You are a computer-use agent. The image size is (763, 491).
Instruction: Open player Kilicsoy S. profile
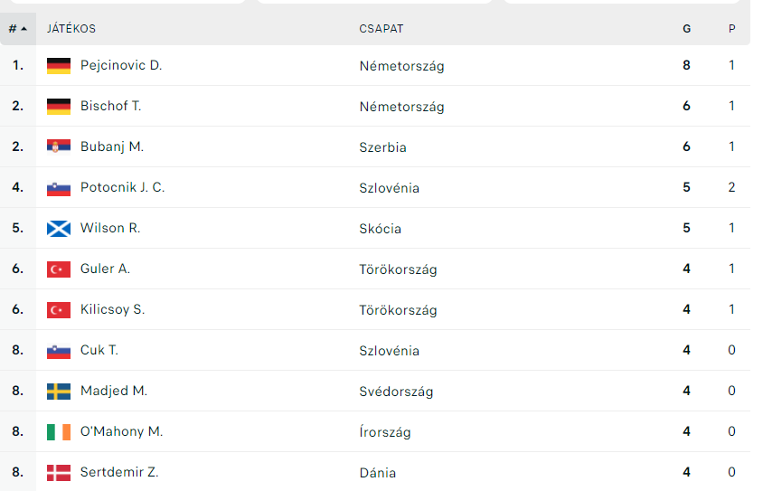pyautogui.click(x=112, y=309)
